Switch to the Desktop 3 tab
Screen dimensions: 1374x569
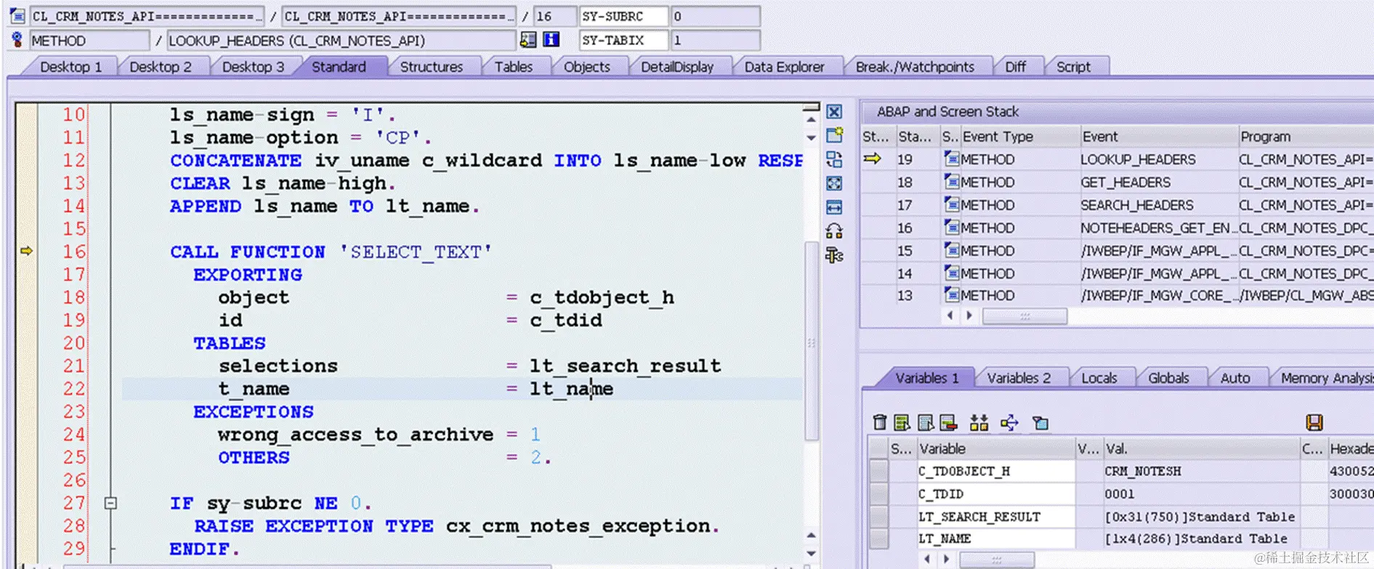[253, 67]
